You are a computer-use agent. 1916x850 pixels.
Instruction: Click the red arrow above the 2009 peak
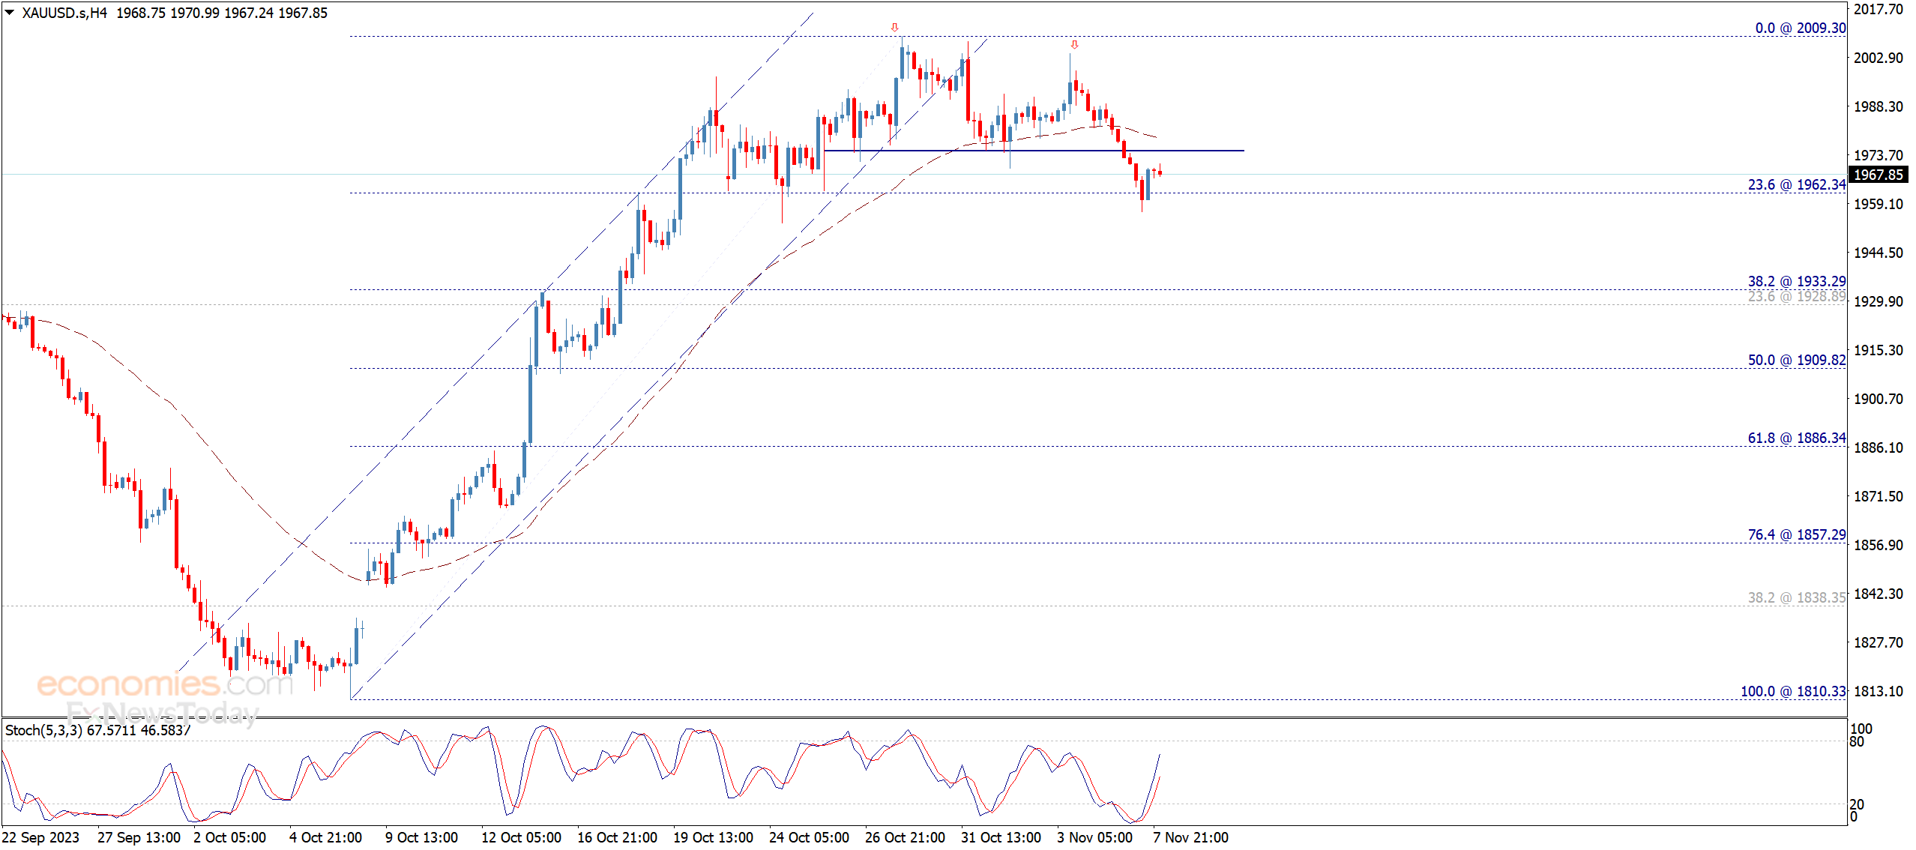click(894, 28)
